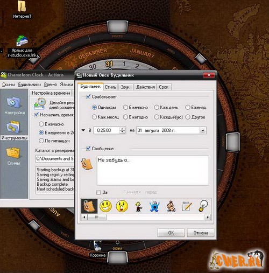
Task: Switch to the Срок tab
Action: pyautogui.click(x=164, y=87)
